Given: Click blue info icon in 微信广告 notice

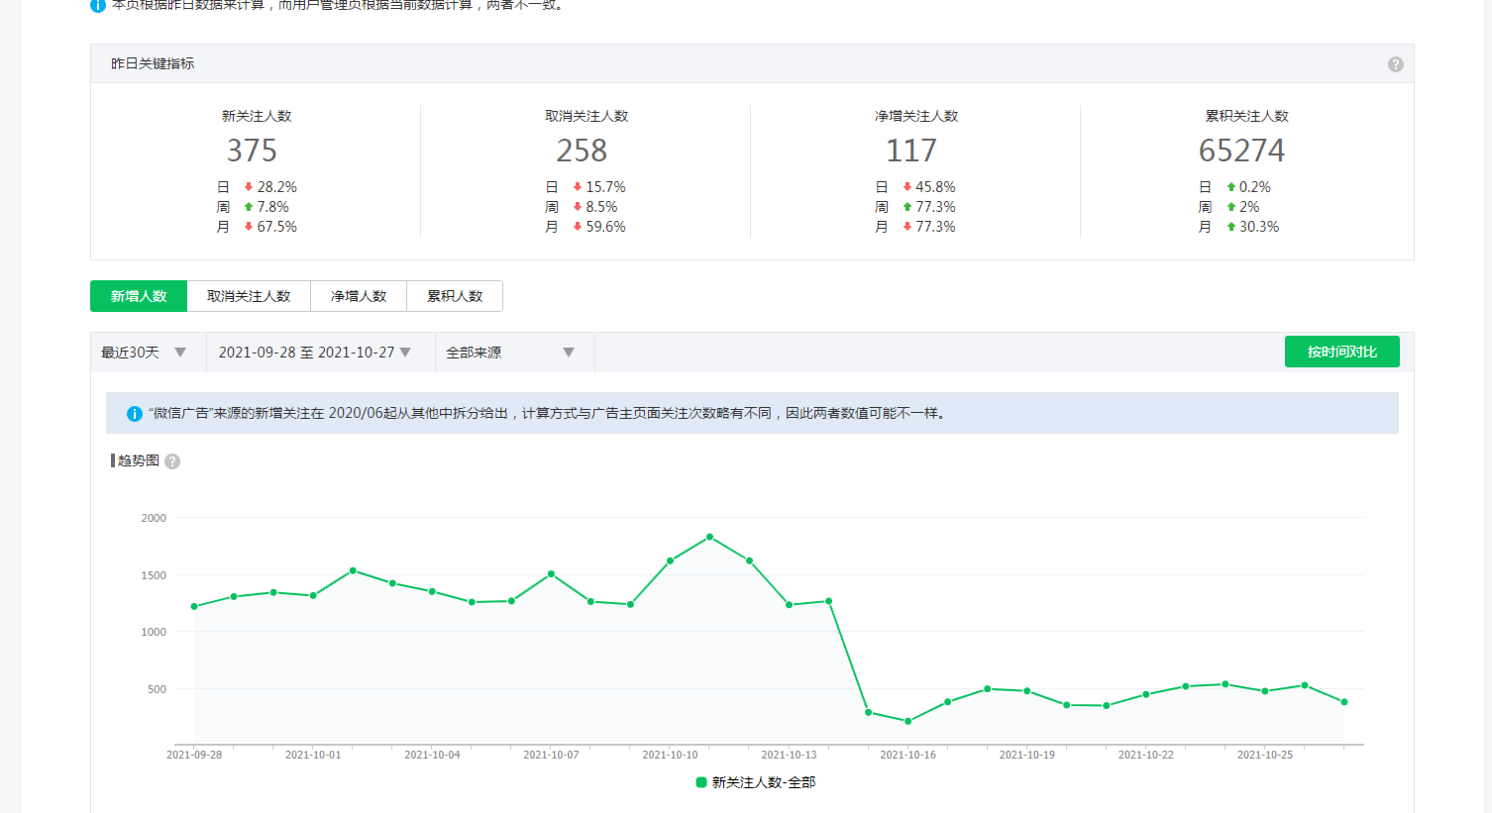Looking at the screenshot, I should tap(135, 414).
